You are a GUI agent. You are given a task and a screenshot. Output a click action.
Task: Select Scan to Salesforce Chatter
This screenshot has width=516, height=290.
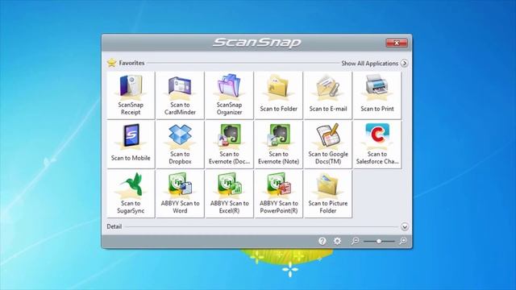click(377, 144)
